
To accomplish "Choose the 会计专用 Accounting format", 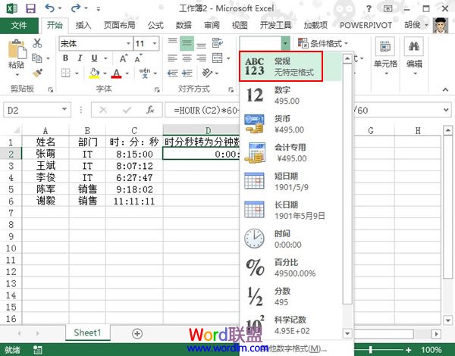I will [291, 152].
